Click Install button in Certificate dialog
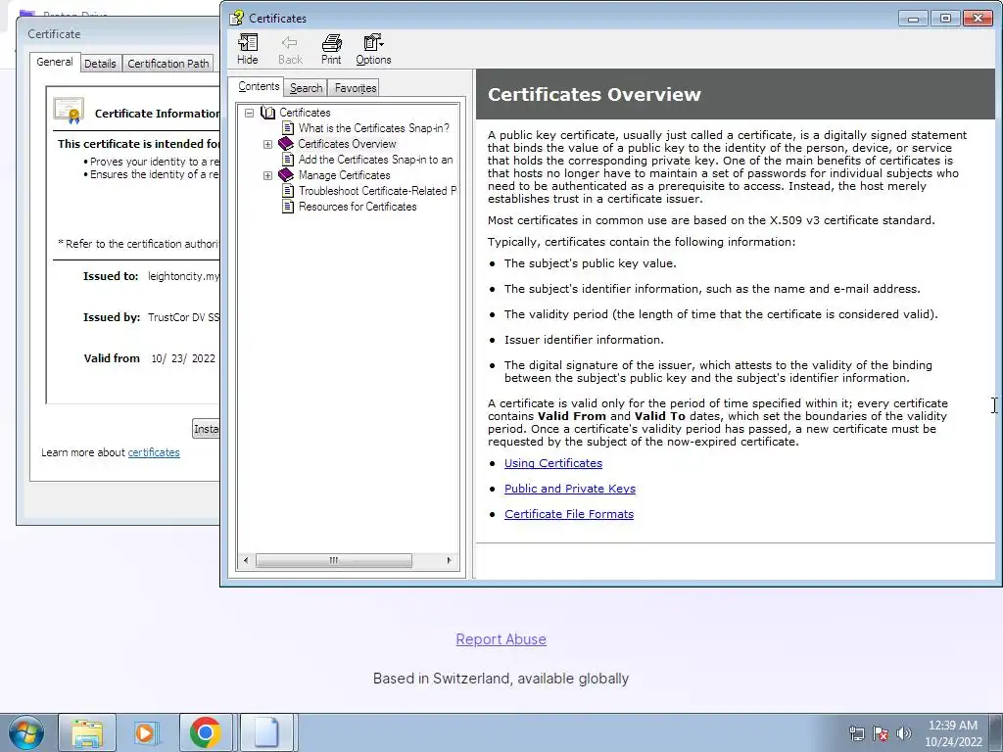This screenshot has height=752, width=1003. pyautogui.click(x=206, y=429)
